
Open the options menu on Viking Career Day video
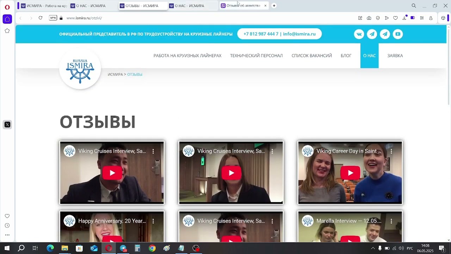pos(391,151)
